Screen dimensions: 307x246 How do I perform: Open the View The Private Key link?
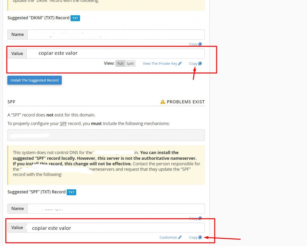(160, 64)
